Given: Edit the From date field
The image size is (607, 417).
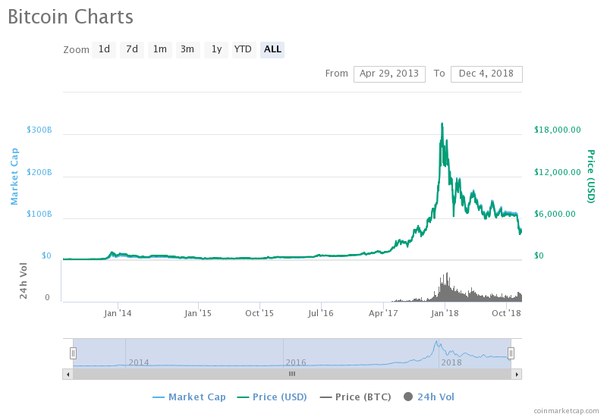Looking at the screenshot, I should [389, 74].
